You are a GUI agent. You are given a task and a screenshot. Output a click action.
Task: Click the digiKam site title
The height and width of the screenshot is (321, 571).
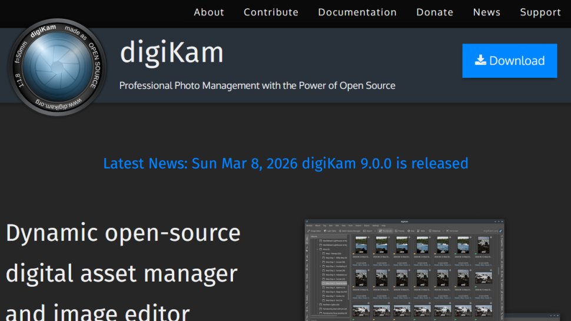pyautogui.click(x=171, y=52)
